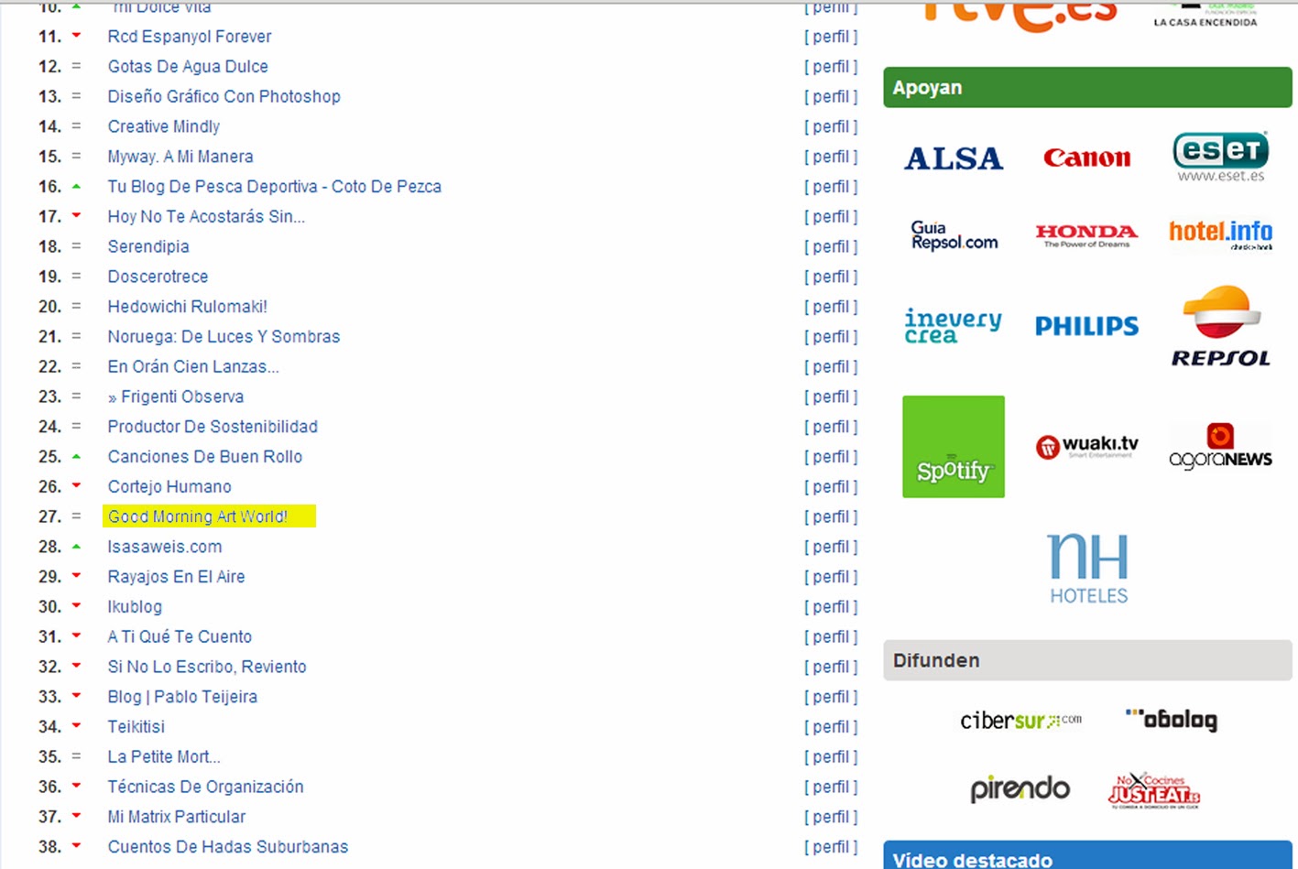Image resolution: width=1298 pixels, height=869 pixels.
Task: View perfil of Cuentos De Hadas Suburbanas
Action: pos(831,847)
